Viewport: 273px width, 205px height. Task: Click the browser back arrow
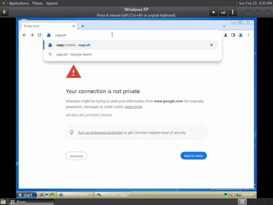(x=24, y=35)
